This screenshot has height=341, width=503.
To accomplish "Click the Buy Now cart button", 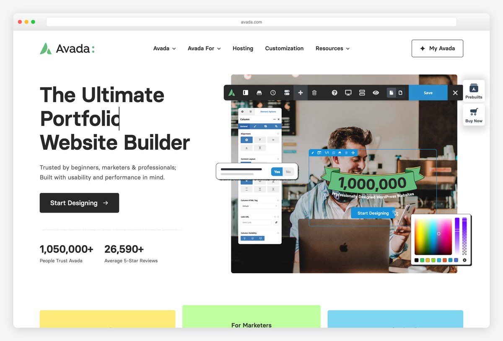I will coord(474,115).
